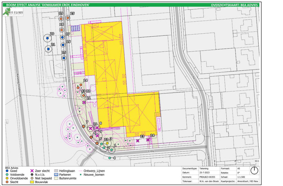Select the teal tree marker 1
The image size is (283, 186).
pos(112,150)
